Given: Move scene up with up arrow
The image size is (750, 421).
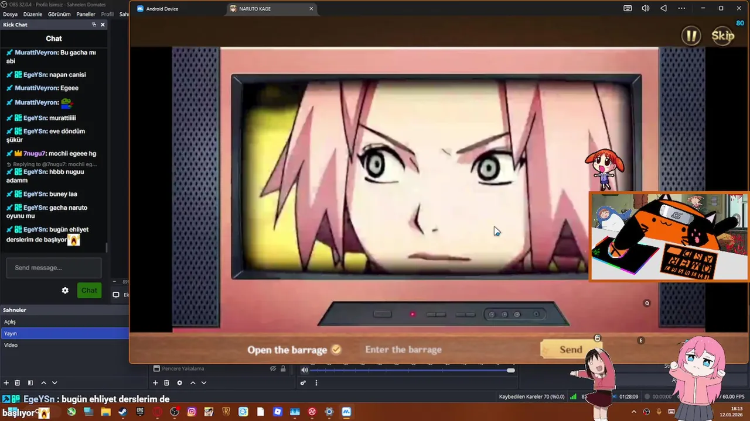Looking at the screenshot, I should (x=43, y=383).
